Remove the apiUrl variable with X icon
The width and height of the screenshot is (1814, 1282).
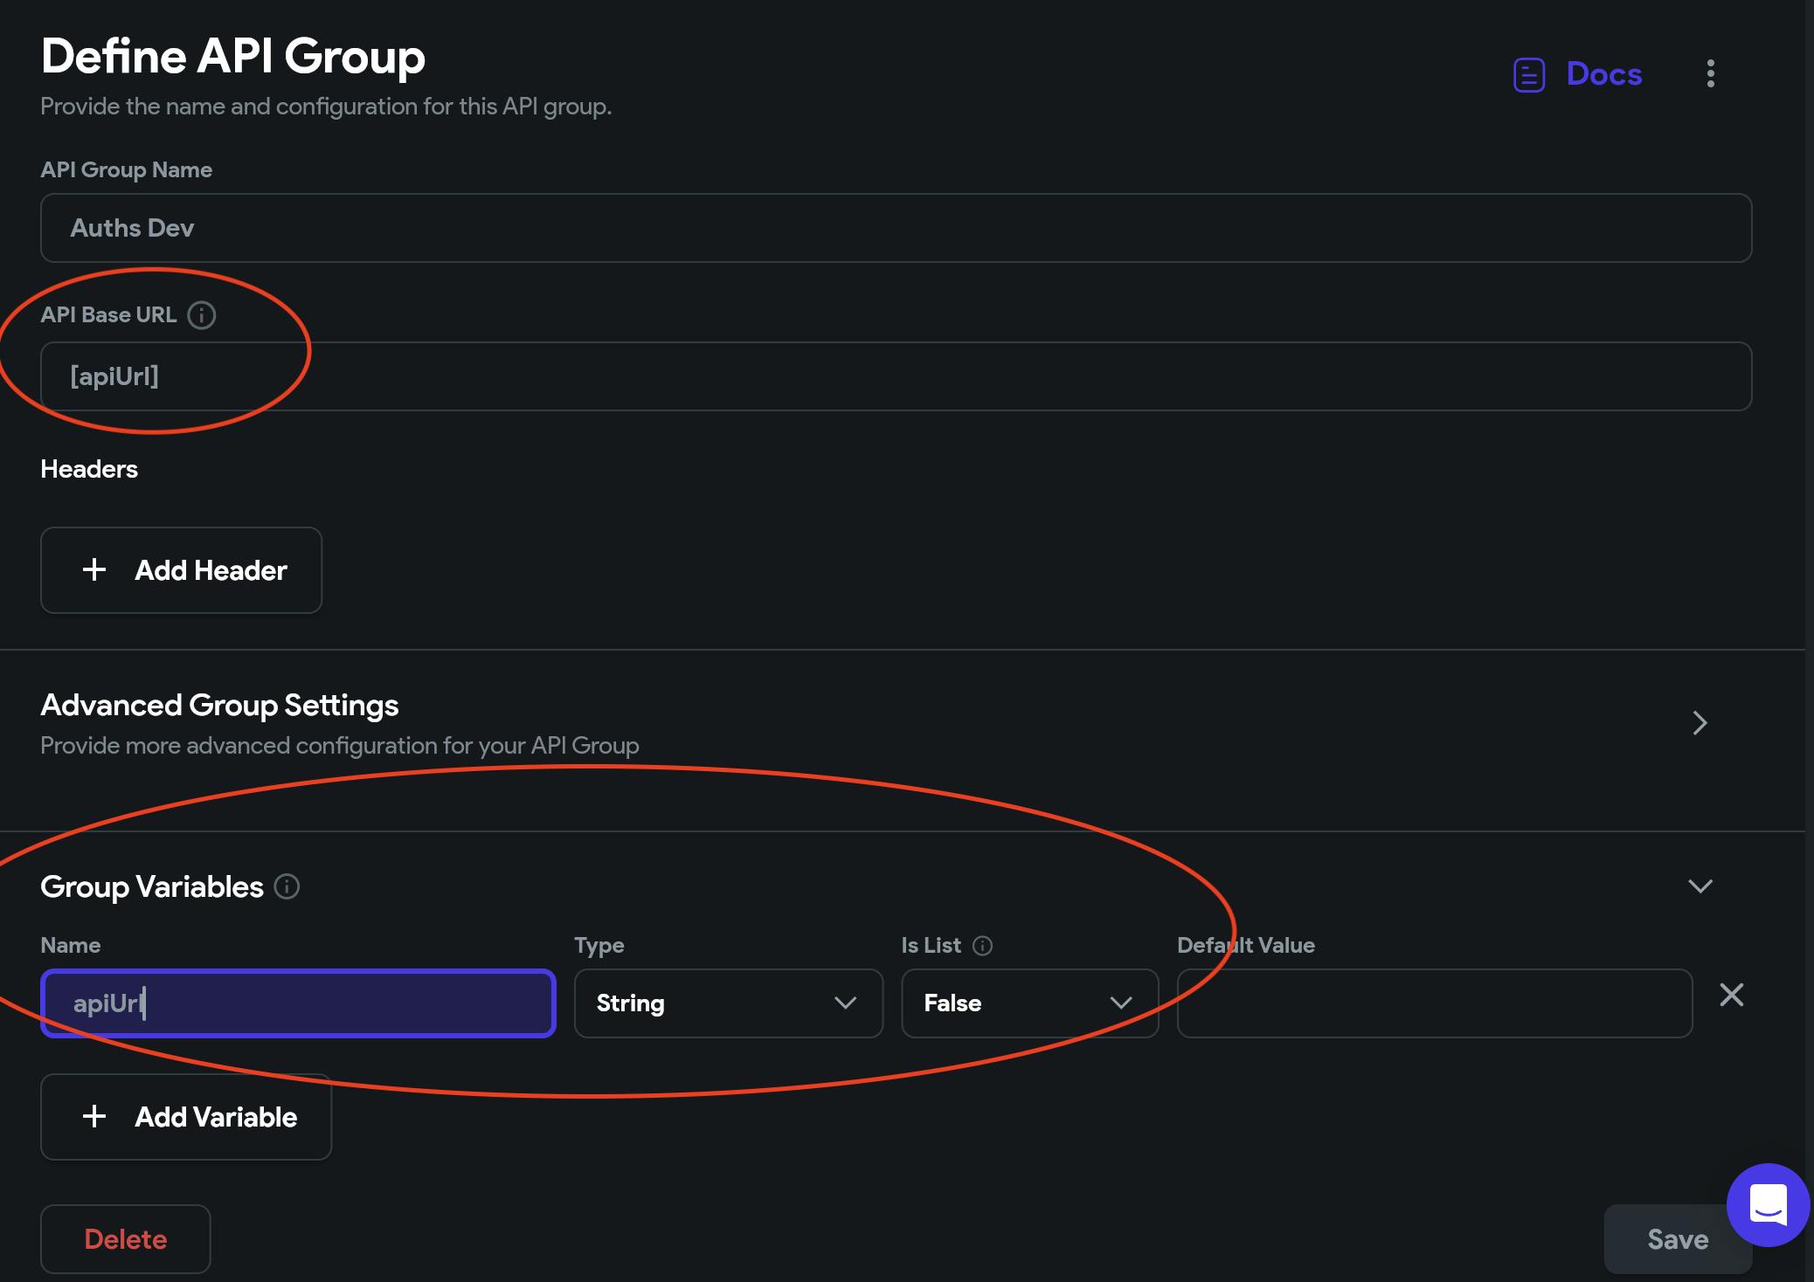[1731, 996]
